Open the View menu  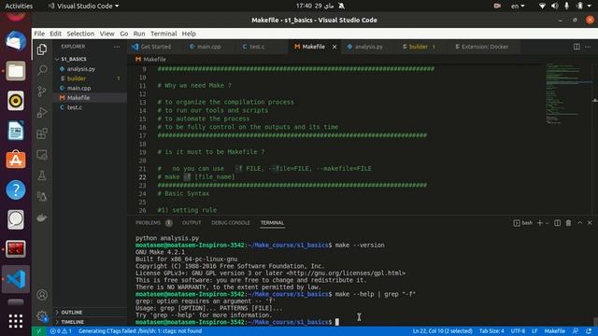107,34
